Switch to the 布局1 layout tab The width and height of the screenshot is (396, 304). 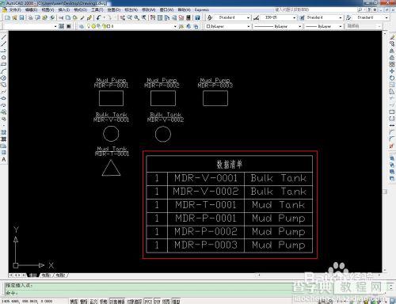(46, 275)
